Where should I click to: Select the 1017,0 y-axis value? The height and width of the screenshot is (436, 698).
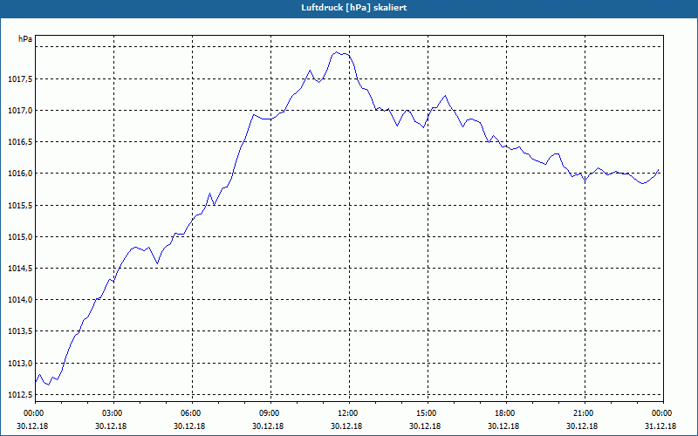click(x=19, y=111)
